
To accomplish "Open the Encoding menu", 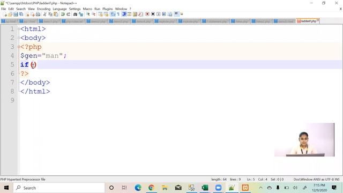I will (44, 9).
